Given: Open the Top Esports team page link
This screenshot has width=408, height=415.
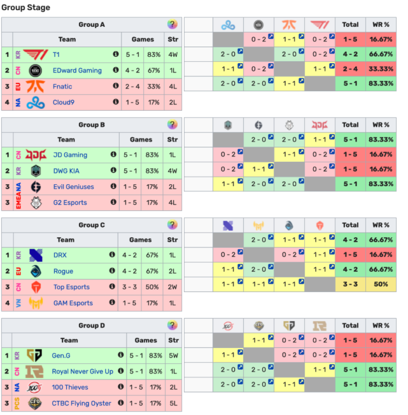Looking at the screenshot, I should point(73,288).
